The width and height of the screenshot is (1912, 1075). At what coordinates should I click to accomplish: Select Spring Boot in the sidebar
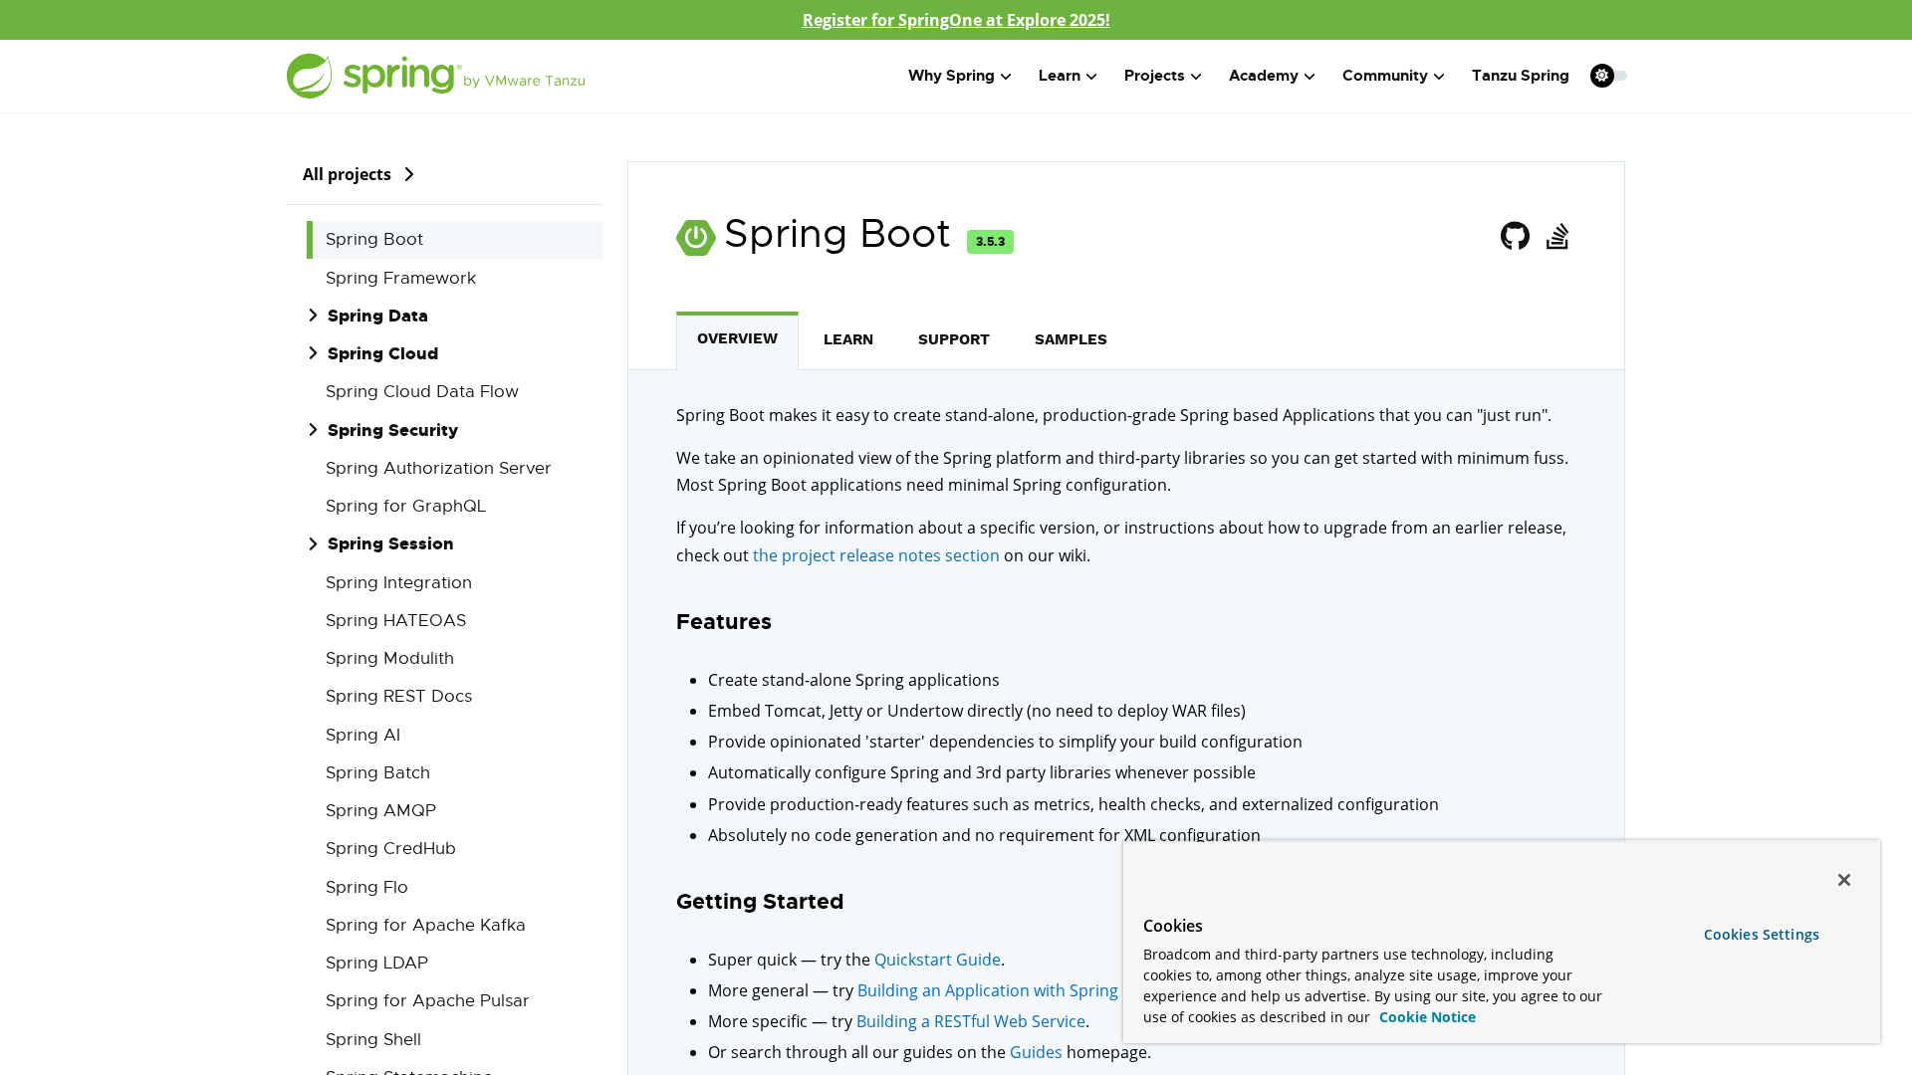coord(455,239)
